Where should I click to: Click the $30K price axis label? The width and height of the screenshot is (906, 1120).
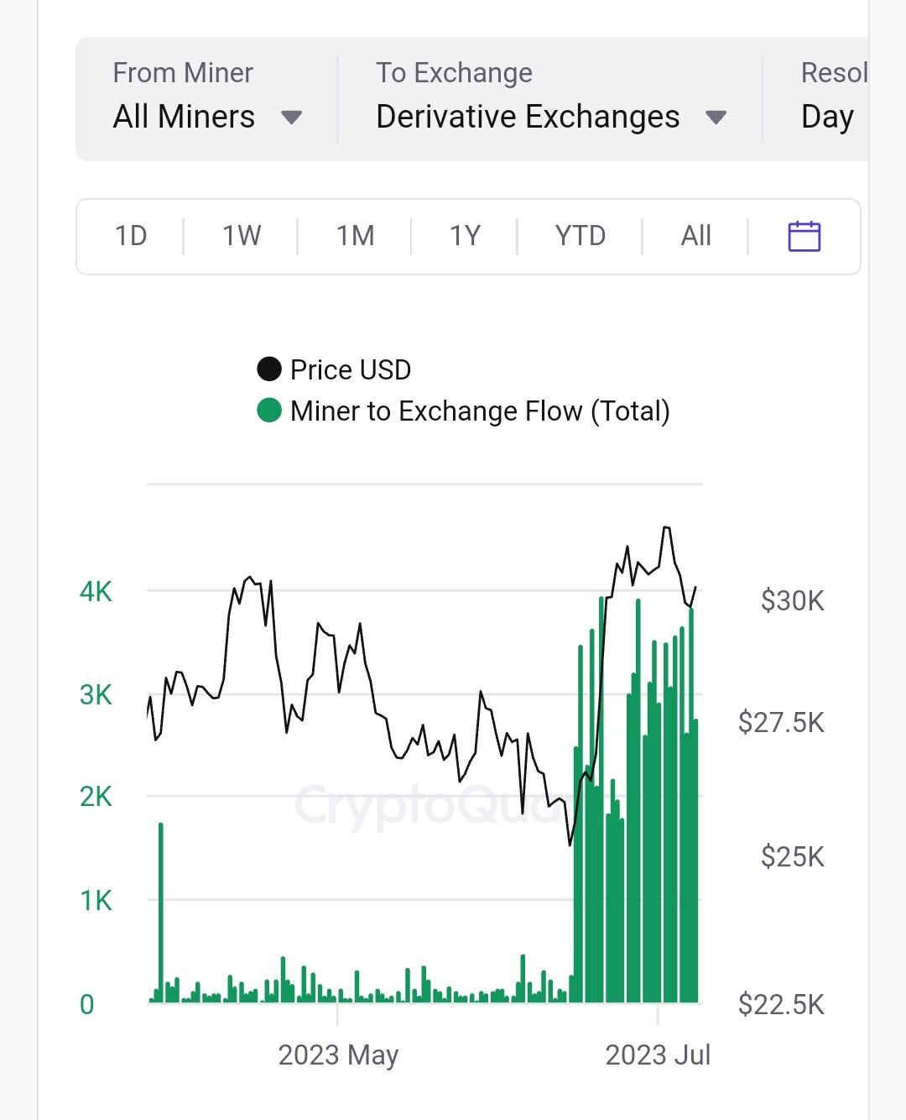point(792,601)
